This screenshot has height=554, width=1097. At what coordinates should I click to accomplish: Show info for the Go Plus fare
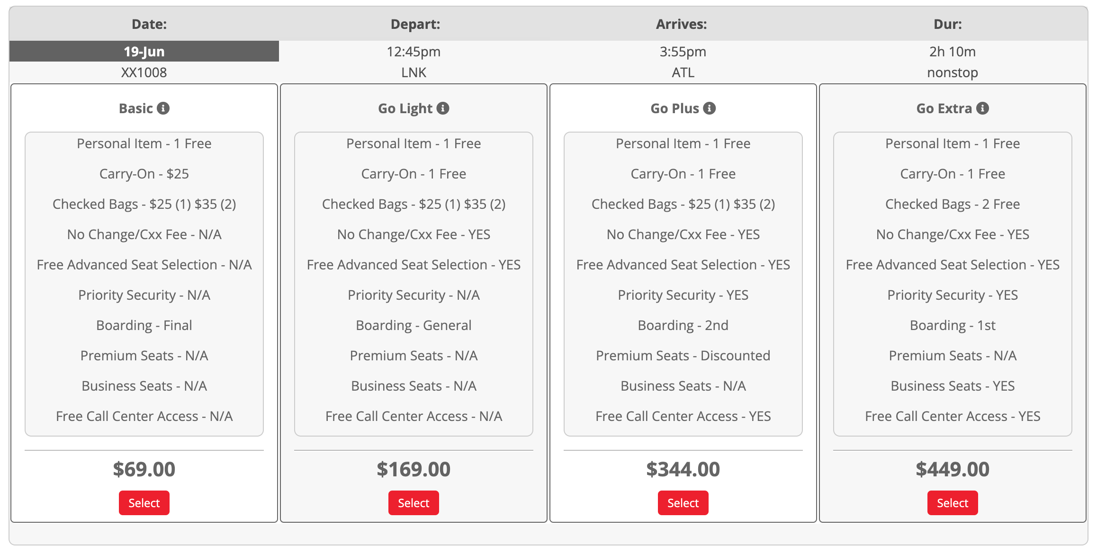click(709, 108)
